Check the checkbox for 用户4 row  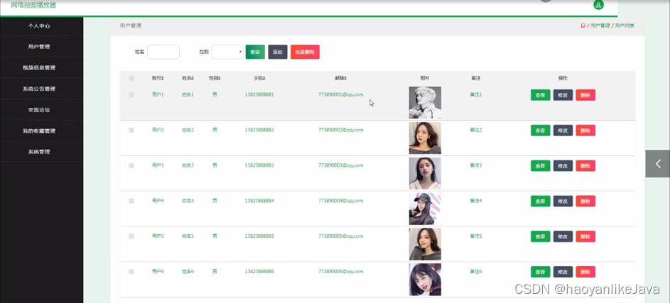[131, 201]
